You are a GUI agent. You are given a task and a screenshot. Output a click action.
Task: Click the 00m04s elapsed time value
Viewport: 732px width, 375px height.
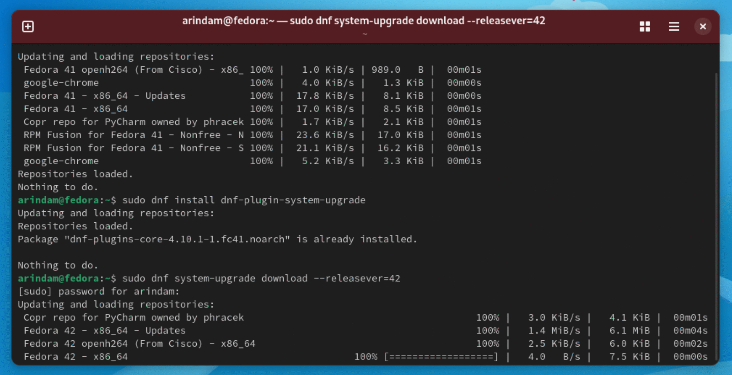tap(690, 331)
